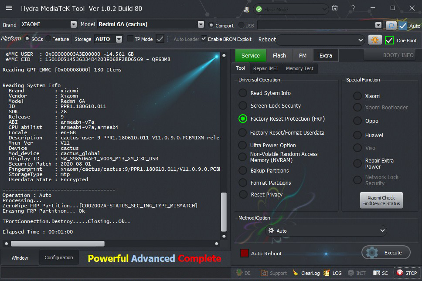Select the USB connection option
Screen dimensions: 422x281
click(x=241, y=25)
